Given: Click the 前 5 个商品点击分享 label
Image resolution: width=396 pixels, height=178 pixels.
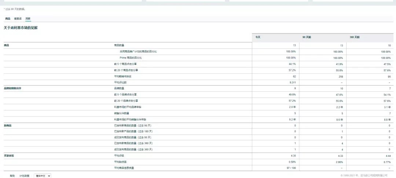Looking at the screenshot, I should 125,64.
